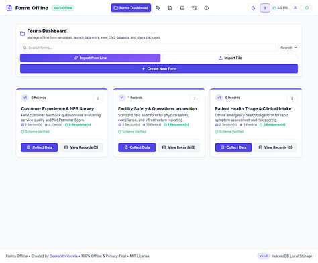318x263 pixels.
Task: Open options menu on Facility Safety card
Action: pos(195,98)
